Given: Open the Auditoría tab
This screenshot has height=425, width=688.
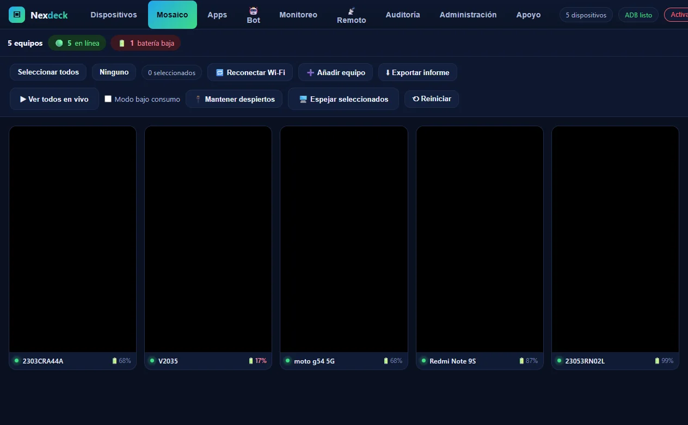Looking at the screenshot, I should tap(403, 15).
